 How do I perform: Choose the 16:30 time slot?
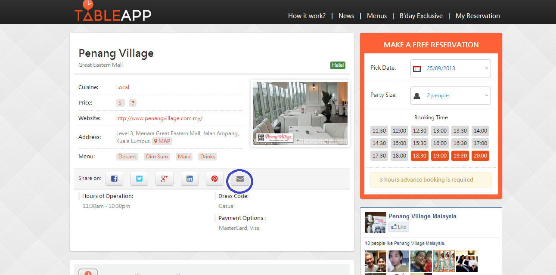460,143
